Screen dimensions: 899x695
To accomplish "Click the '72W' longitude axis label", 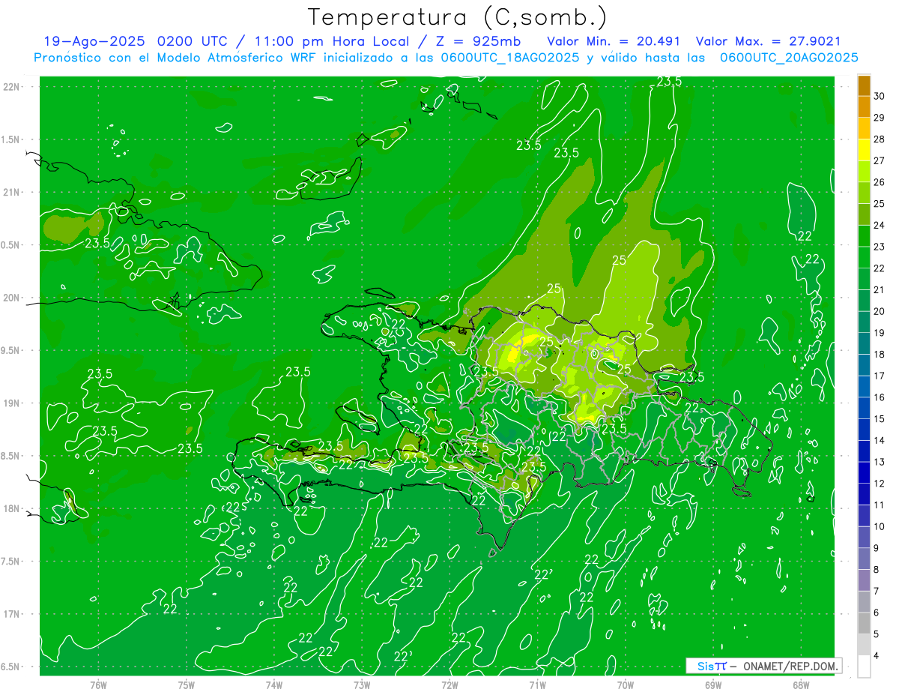I will coord(449,685).
